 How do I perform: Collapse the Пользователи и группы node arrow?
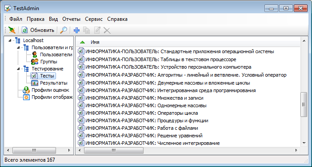tap(18, 47)
